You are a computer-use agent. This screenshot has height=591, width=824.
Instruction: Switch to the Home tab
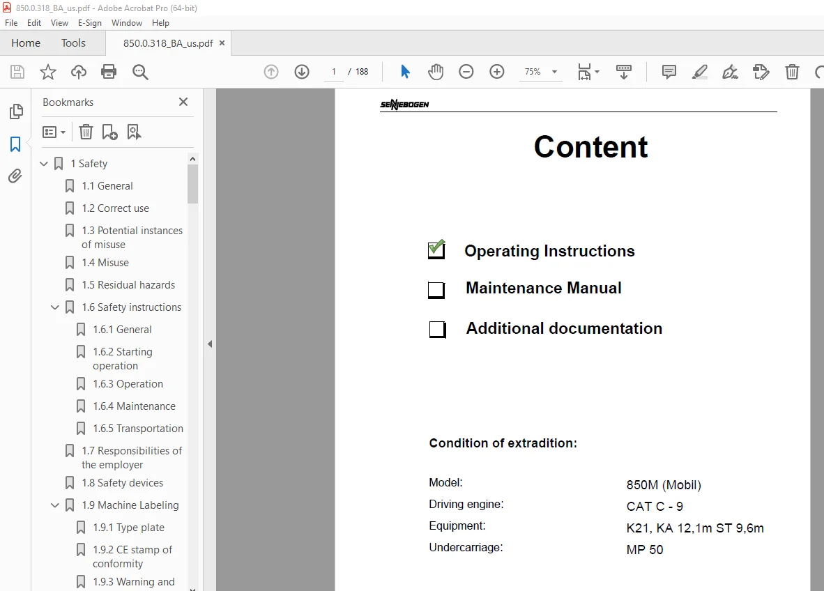point(26,43)
